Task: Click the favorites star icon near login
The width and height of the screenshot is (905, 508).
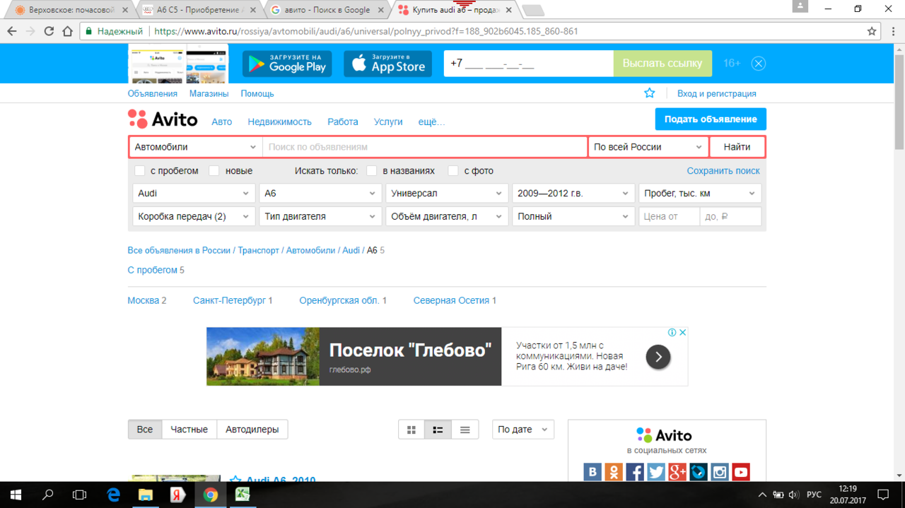Action: tap(650, 93)
